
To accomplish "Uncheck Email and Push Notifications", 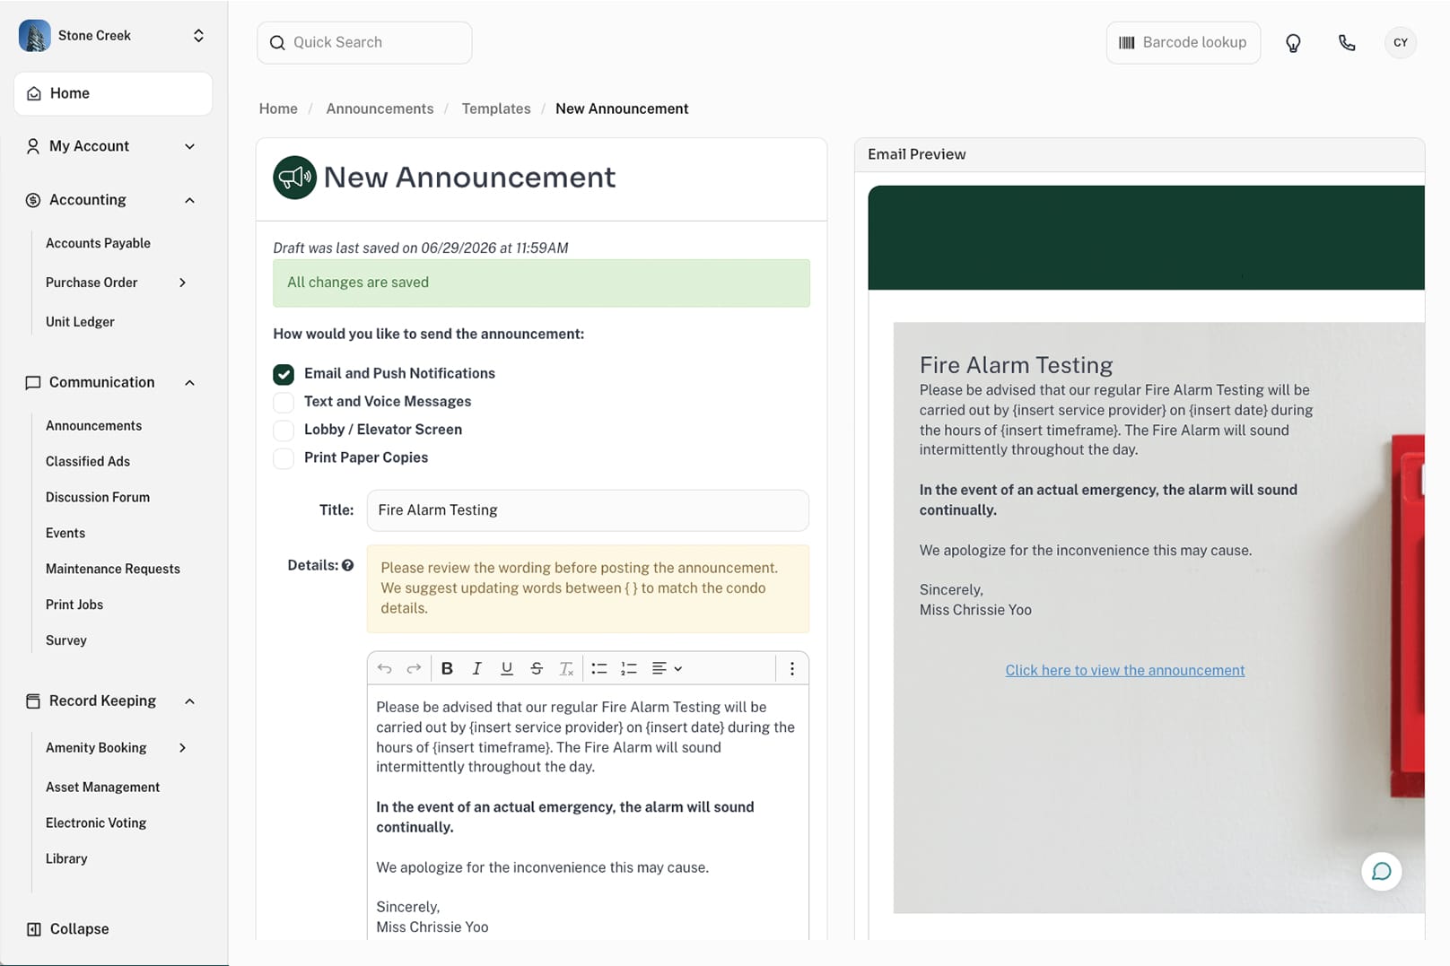I will 284,374.
